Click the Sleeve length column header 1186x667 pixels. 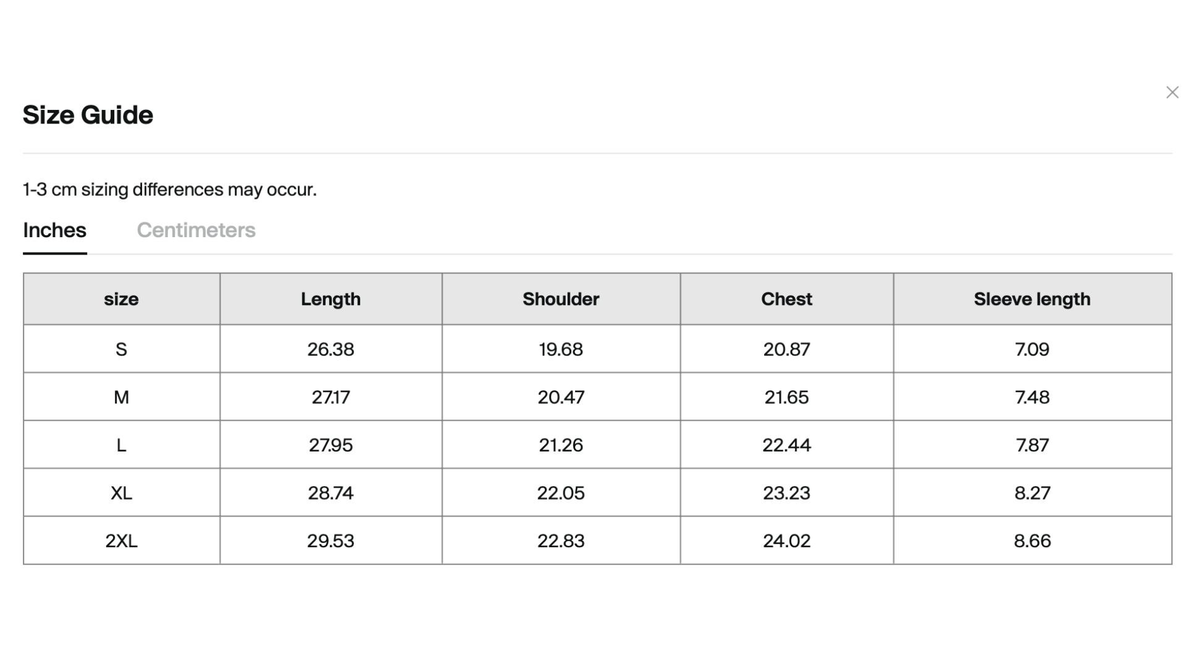[x=1032, y=299]
